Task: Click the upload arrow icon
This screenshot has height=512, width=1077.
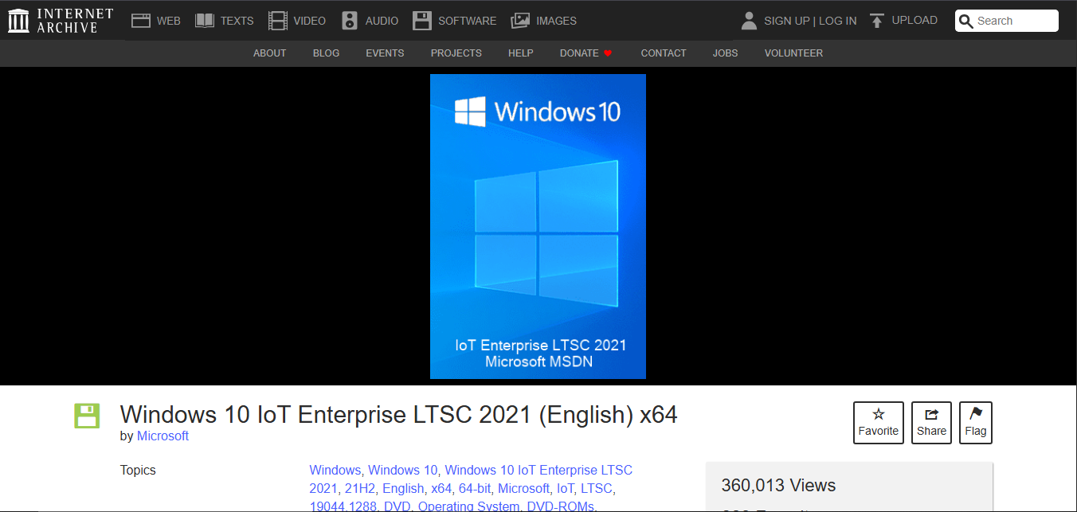Action: [877, 21]
